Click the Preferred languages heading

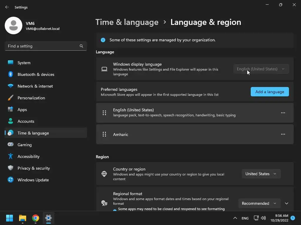point(119,89)
